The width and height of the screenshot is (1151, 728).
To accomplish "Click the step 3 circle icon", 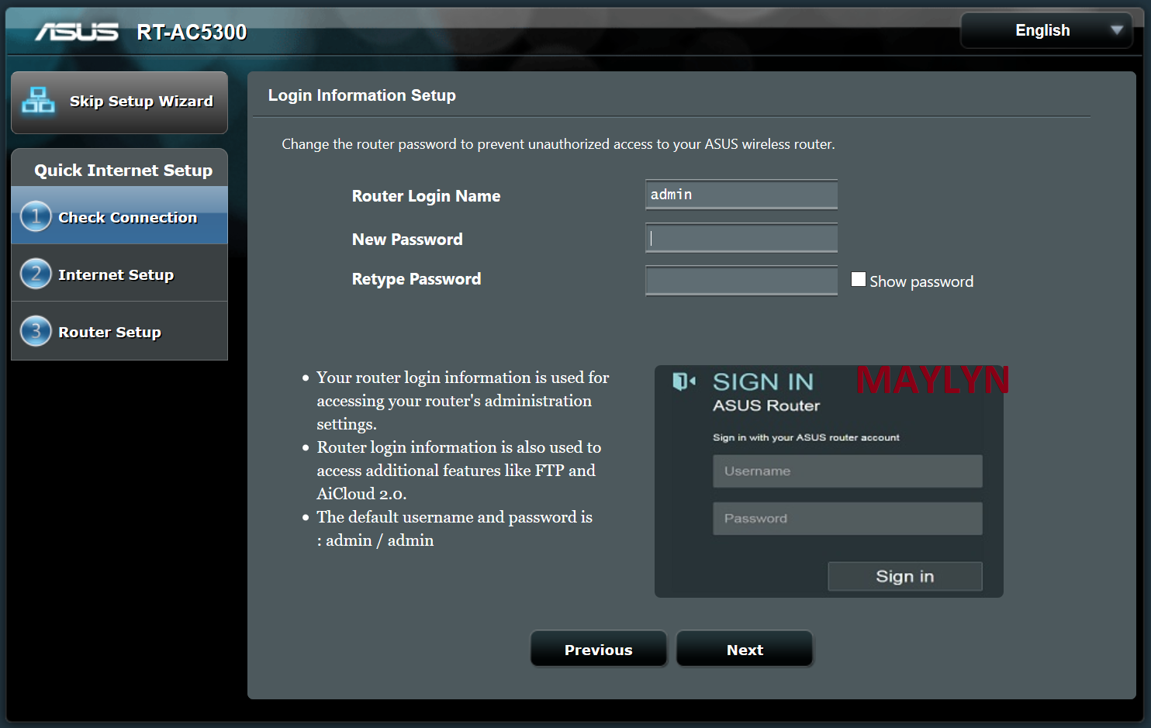I will point(36,331).
